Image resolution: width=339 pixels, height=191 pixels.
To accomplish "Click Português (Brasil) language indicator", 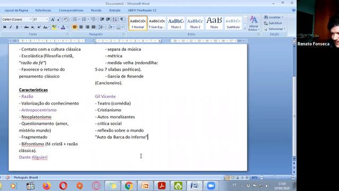I will click(x=26, y=178).
